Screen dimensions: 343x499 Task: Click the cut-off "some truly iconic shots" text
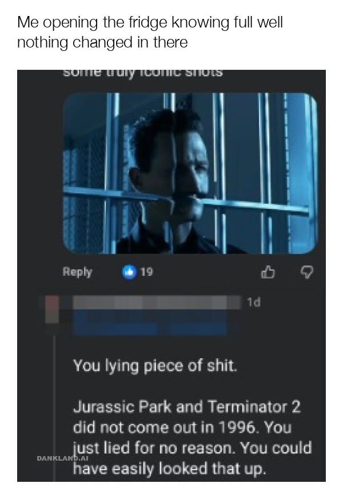coord(143,73)
